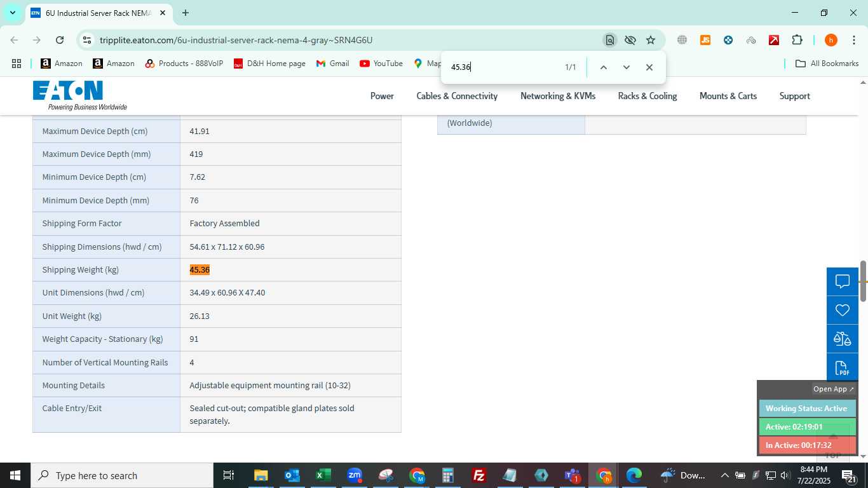868x488 pixels.
Task: Open Chrome's three-dot menu
Action: point(853,40)
